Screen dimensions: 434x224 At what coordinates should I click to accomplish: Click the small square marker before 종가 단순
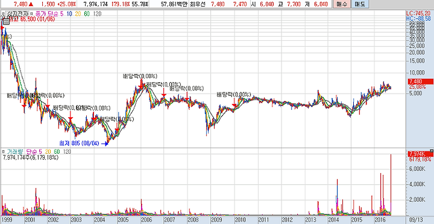point(31,14)
